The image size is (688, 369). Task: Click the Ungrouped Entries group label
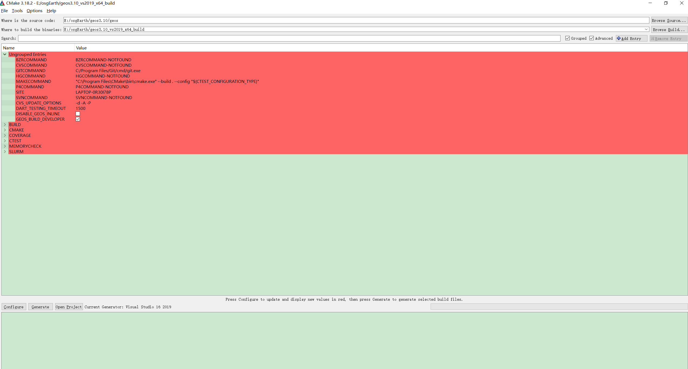pyautogui.click(x=28, y=54)
